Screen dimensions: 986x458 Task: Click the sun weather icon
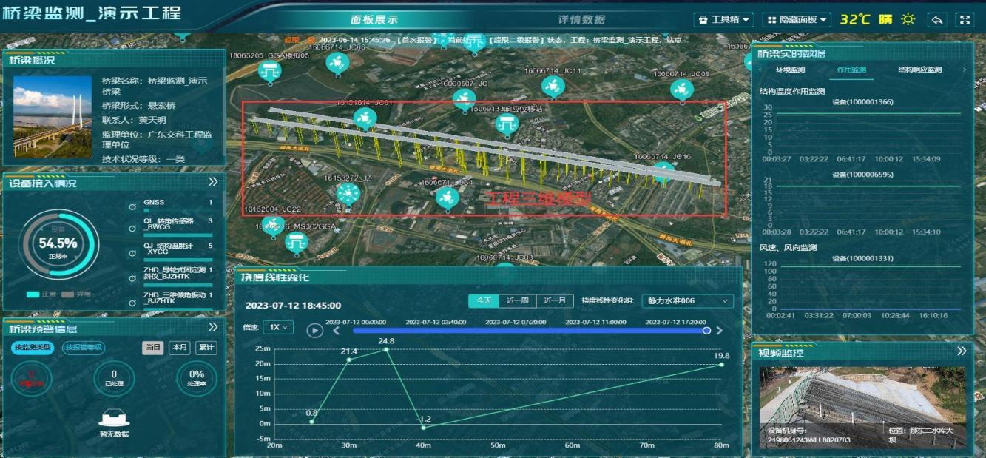pos(908,20)
